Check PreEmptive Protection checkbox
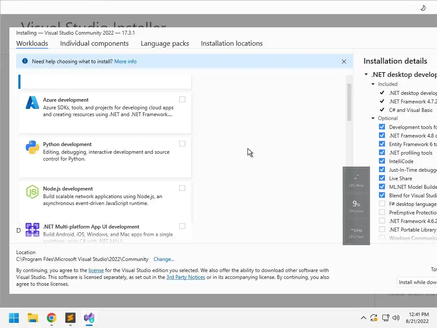Viewport: 437px width, 328px height. coord(382,212)
